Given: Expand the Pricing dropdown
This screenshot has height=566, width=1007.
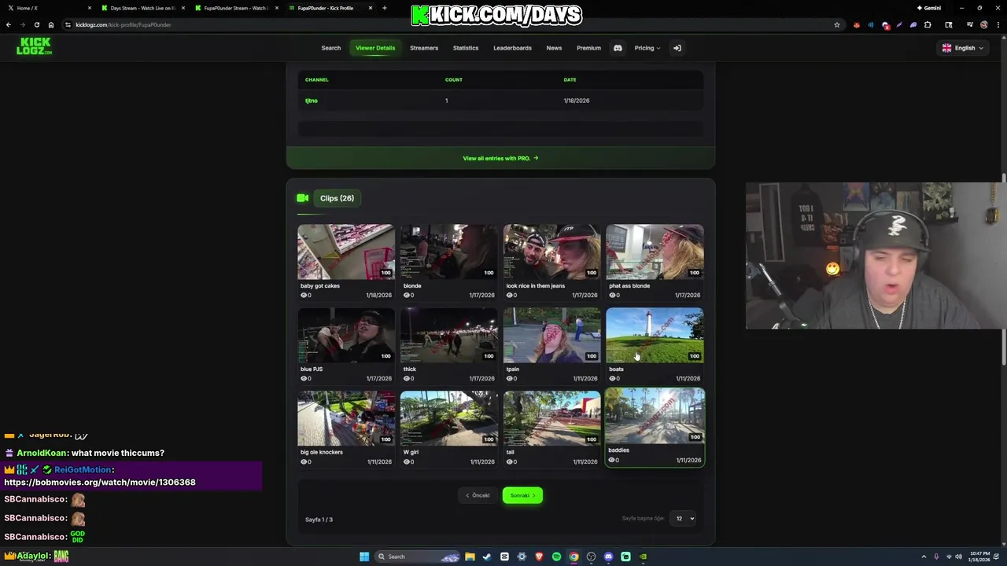Looking at the screenshot, I should point(647,48).
